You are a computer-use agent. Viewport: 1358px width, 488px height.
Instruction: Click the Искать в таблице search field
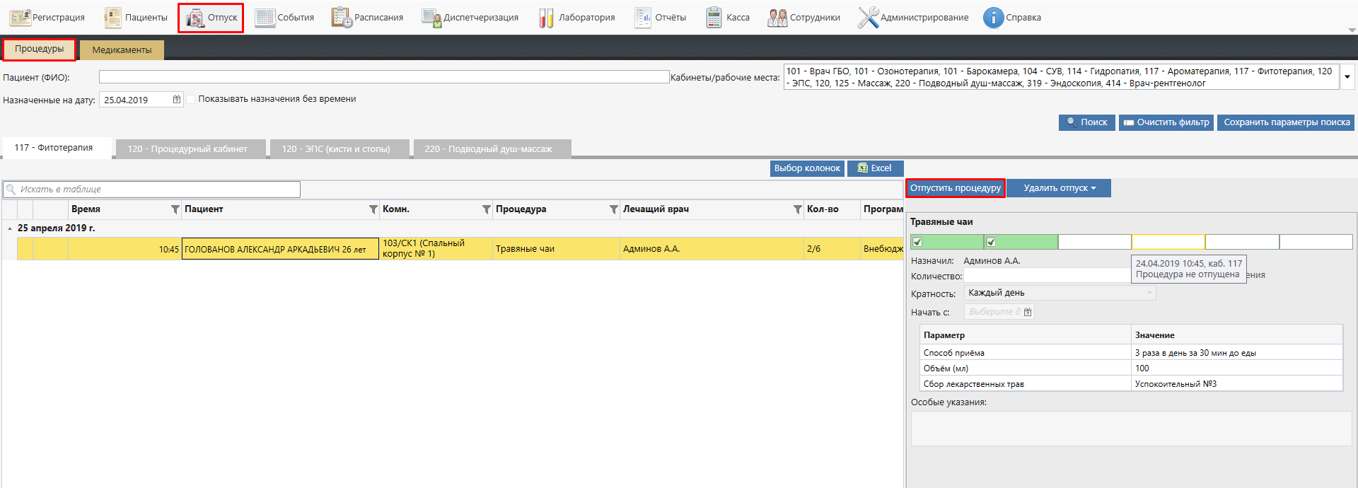click(156, 190)
